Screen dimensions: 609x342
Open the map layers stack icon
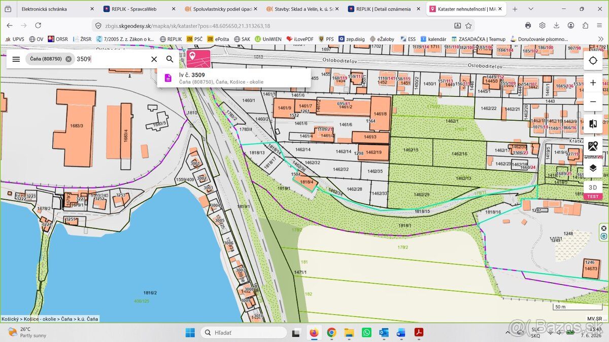[x=593, y=168]
